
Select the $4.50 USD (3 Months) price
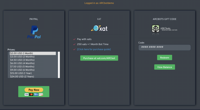[x=33, y=60]
